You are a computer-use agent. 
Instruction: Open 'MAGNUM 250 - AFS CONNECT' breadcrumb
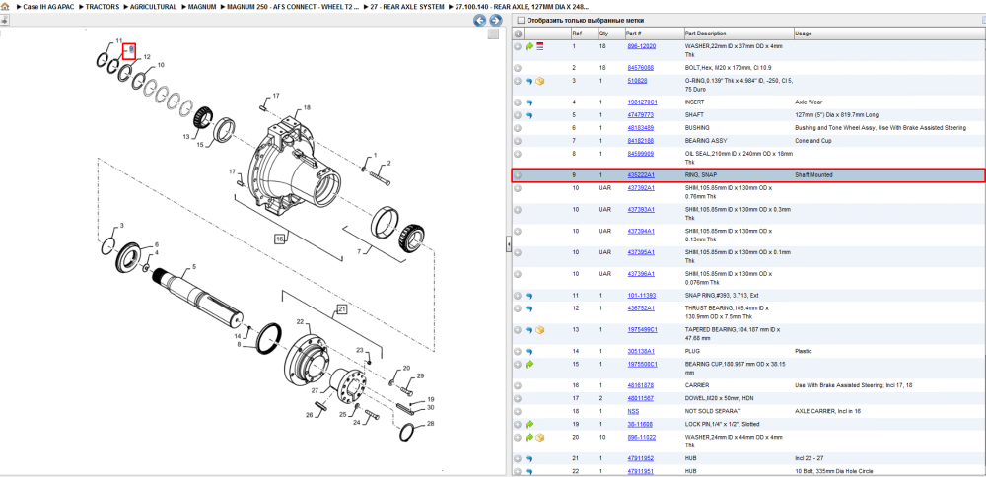pos(293,7)
